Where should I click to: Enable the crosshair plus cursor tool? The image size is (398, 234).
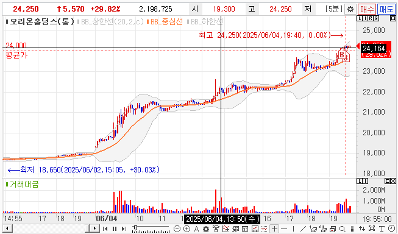(x=275, y=229)
